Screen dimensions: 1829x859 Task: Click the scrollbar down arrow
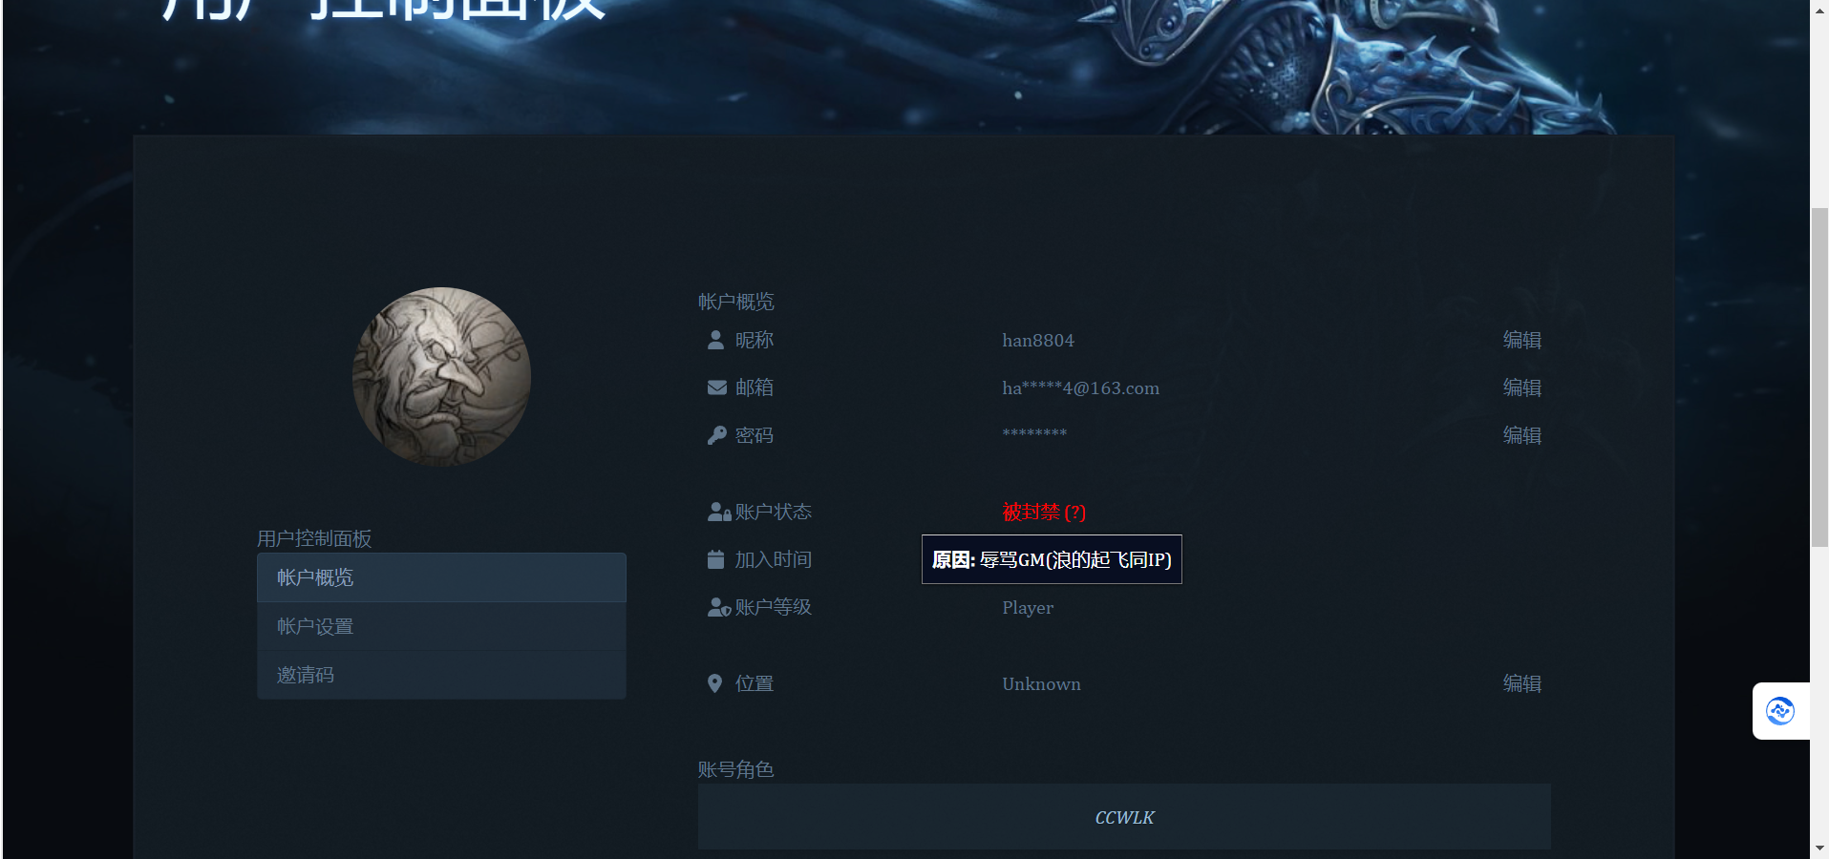coord(1819,848)
